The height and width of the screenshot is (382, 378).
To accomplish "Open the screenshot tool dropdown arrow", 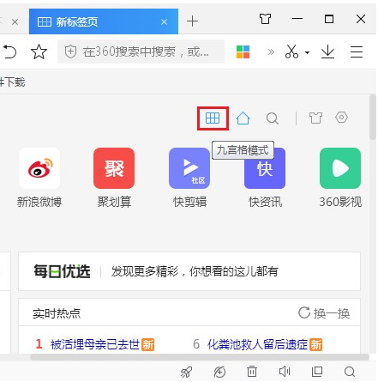I will [x=307, y=52].
